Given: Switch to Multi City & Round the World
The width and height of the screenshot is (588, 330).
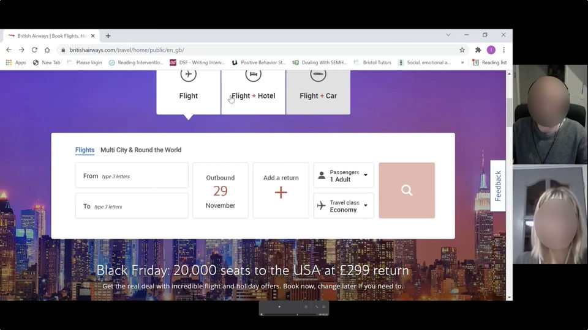Looking at the screenshot, I should tap(141, 150).
